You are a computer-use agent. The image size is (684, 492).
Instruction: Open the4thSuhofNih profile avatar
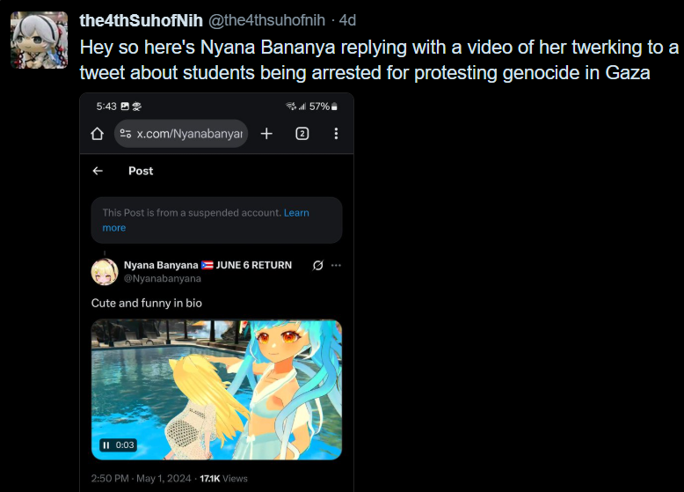pyautogui.click(x=39, y=40)
